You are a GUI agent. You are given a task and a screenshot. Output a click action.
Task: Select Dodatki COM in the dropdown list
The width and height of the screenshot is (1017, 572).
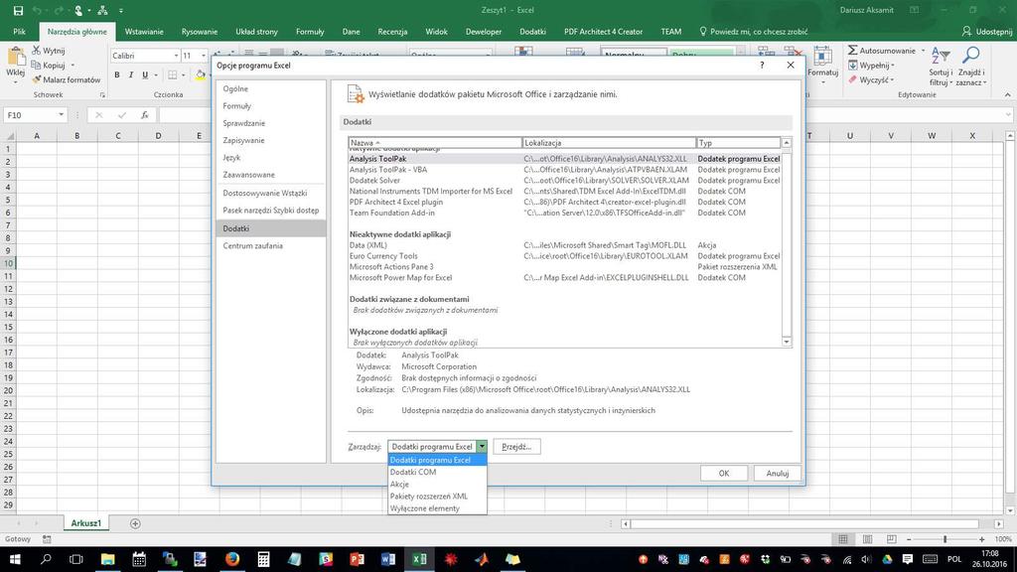[x=437, y=472]
